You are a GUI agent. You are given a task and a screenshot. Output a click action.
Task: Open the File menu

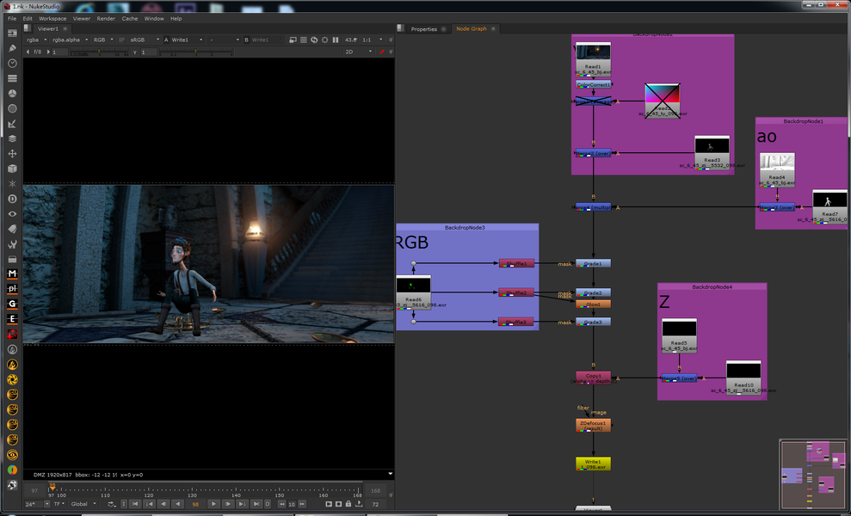tap(12, 18)
